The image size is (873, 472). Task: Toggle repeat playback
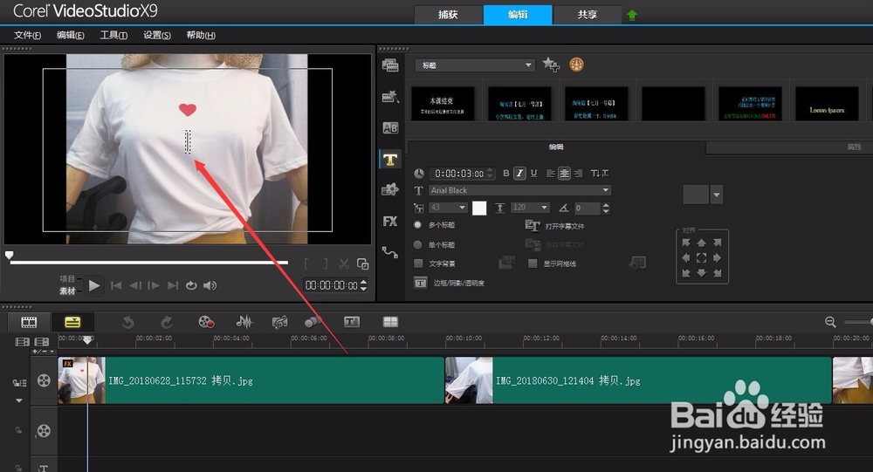[191, 285]
